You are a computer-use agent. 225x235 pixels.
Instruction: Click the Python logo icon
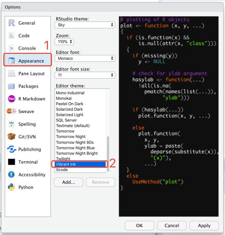pyautogui.click(x=11, y=187)
